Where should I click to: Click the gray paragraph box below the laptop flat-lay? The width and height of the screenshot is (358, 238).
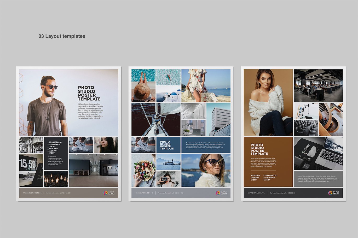click(x=318, y=179)
